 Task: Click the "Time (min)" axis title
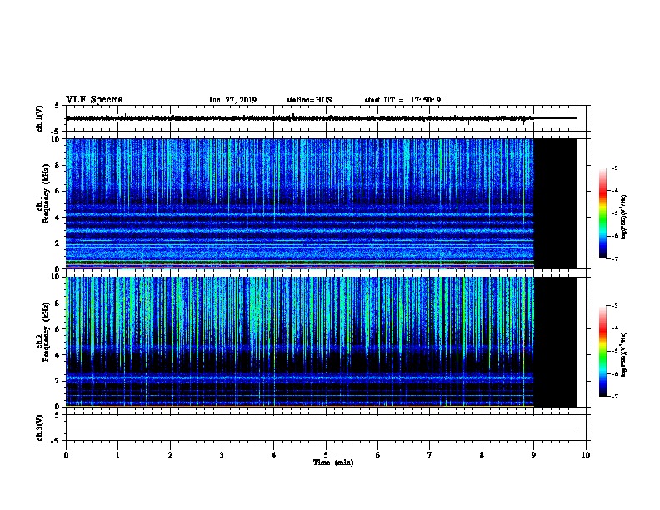tap(333, 462)
